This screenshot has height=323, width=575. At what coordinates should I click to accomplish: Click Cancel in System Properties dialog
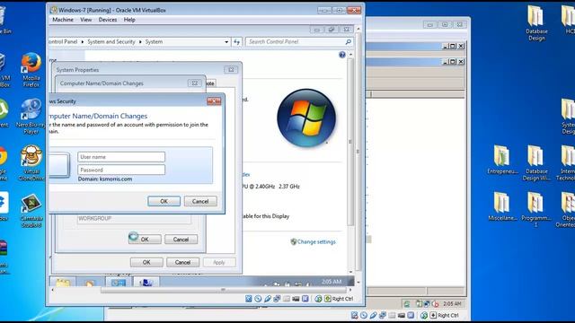coord(182,262)
